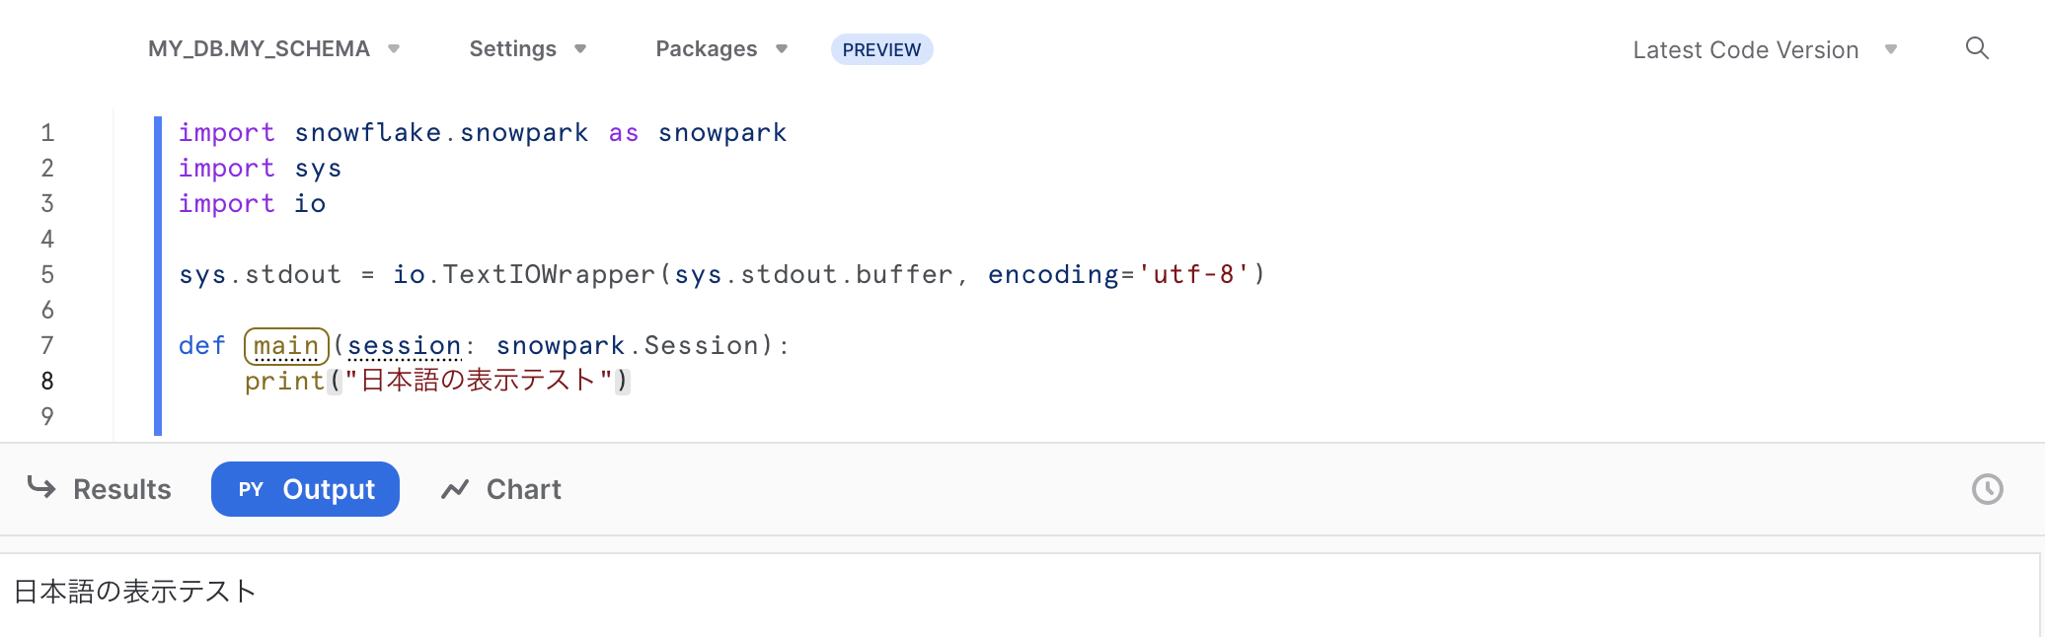2045x637 pixels.
Task: Click the Japanese output text
Action: pos(135,591)
